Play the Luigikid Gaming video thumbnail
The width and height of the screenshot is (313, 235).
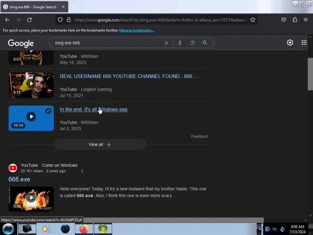coord(31,85)
